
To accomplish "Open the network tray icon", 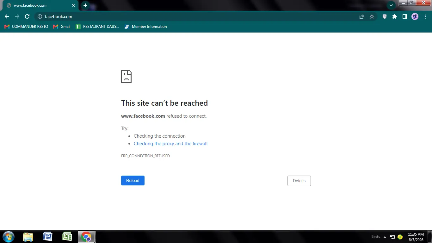I will pyautogui.click(x=392, y=237).
